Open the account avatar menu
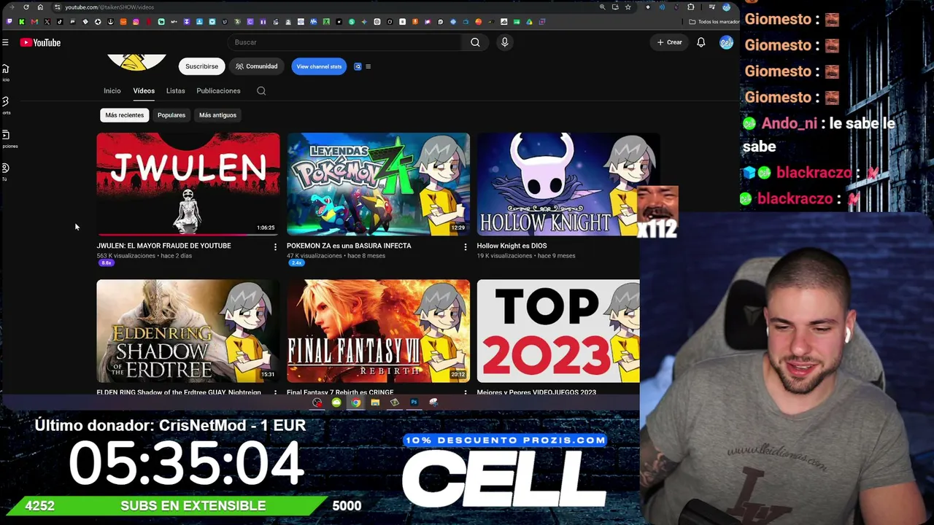Viewport: 934px width, 525px height. pyautogui.click(x=726, y=42)
